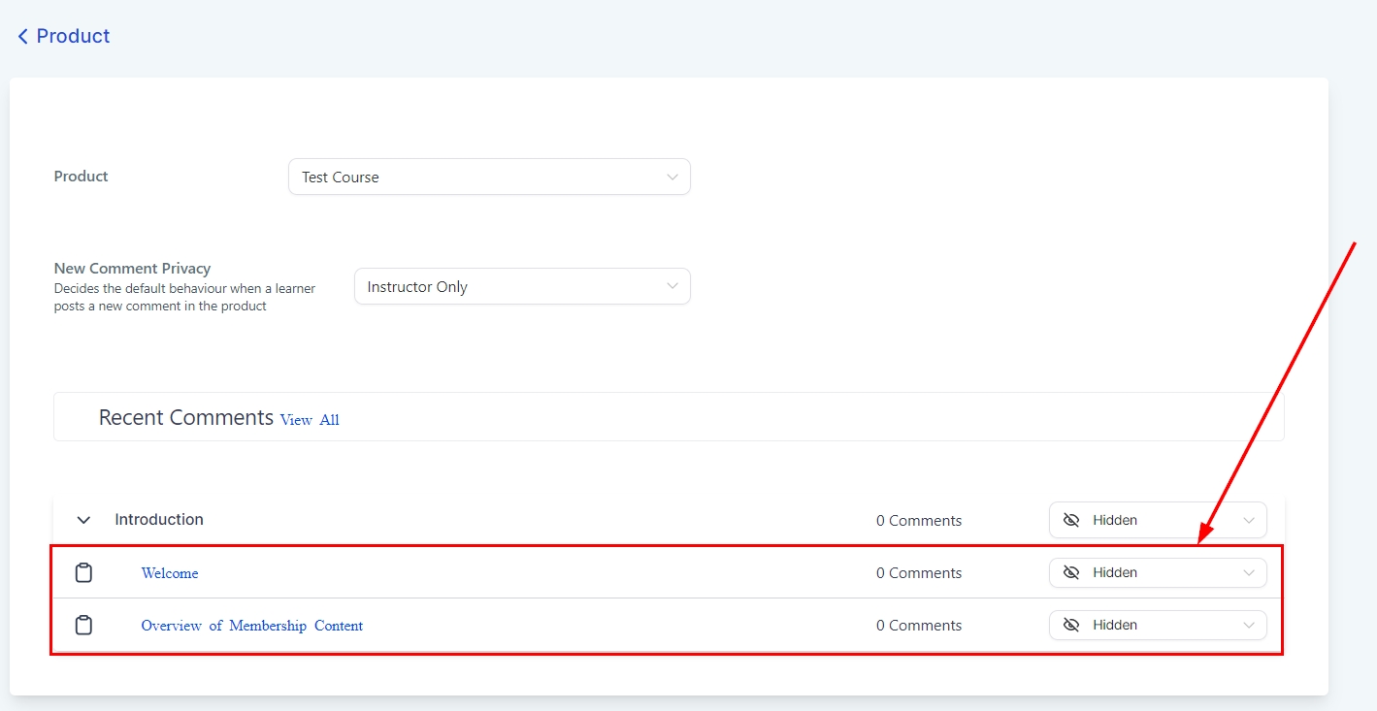Click the Recent Comments heading

186,418
